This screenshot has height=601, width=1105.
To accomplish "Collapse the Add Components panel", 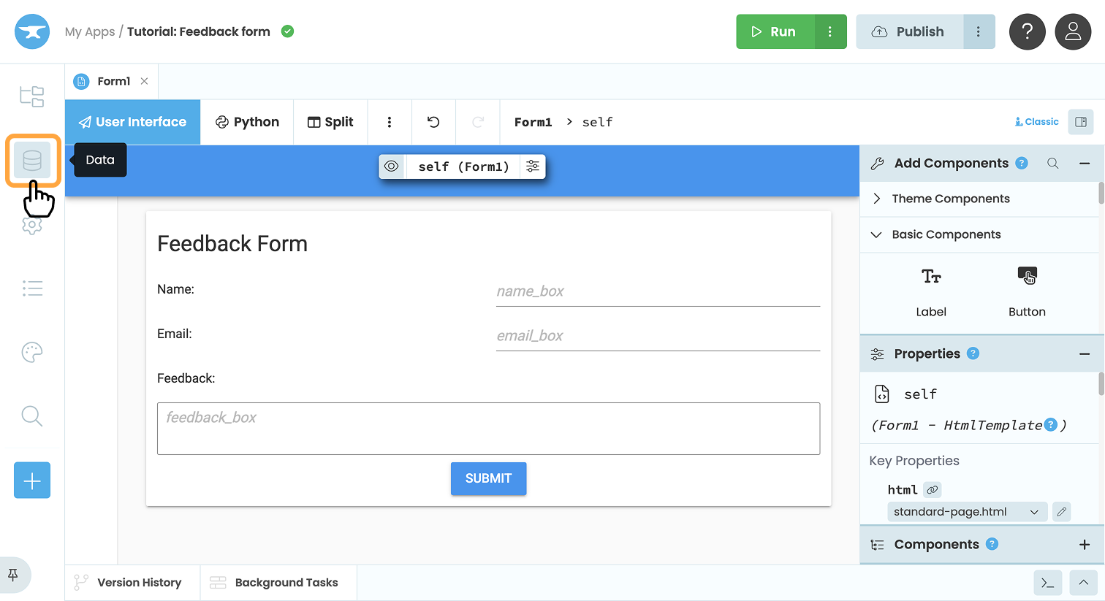I will pos(1085,163).
